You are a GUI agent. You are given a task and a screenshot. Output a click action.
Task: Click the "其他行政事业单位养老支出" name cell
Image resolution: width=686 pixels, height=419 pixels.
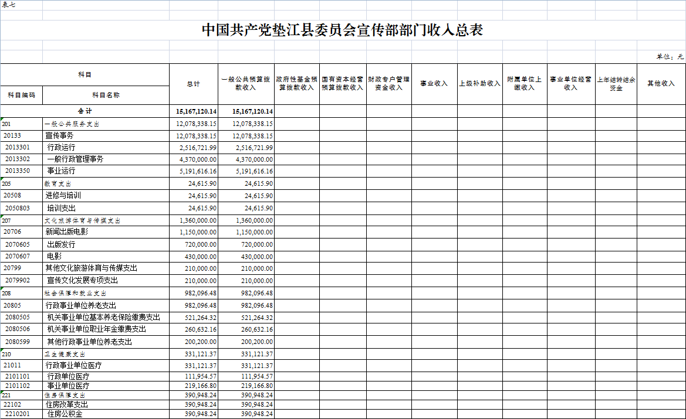(x=106, y=342)
